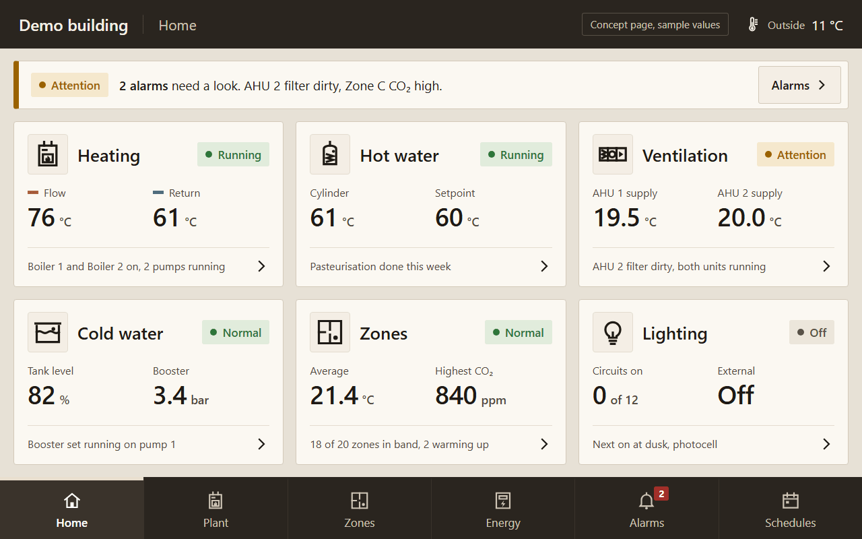Open Hot water details via its chevron
Viewport: 862px width, 539px height.
544,266
